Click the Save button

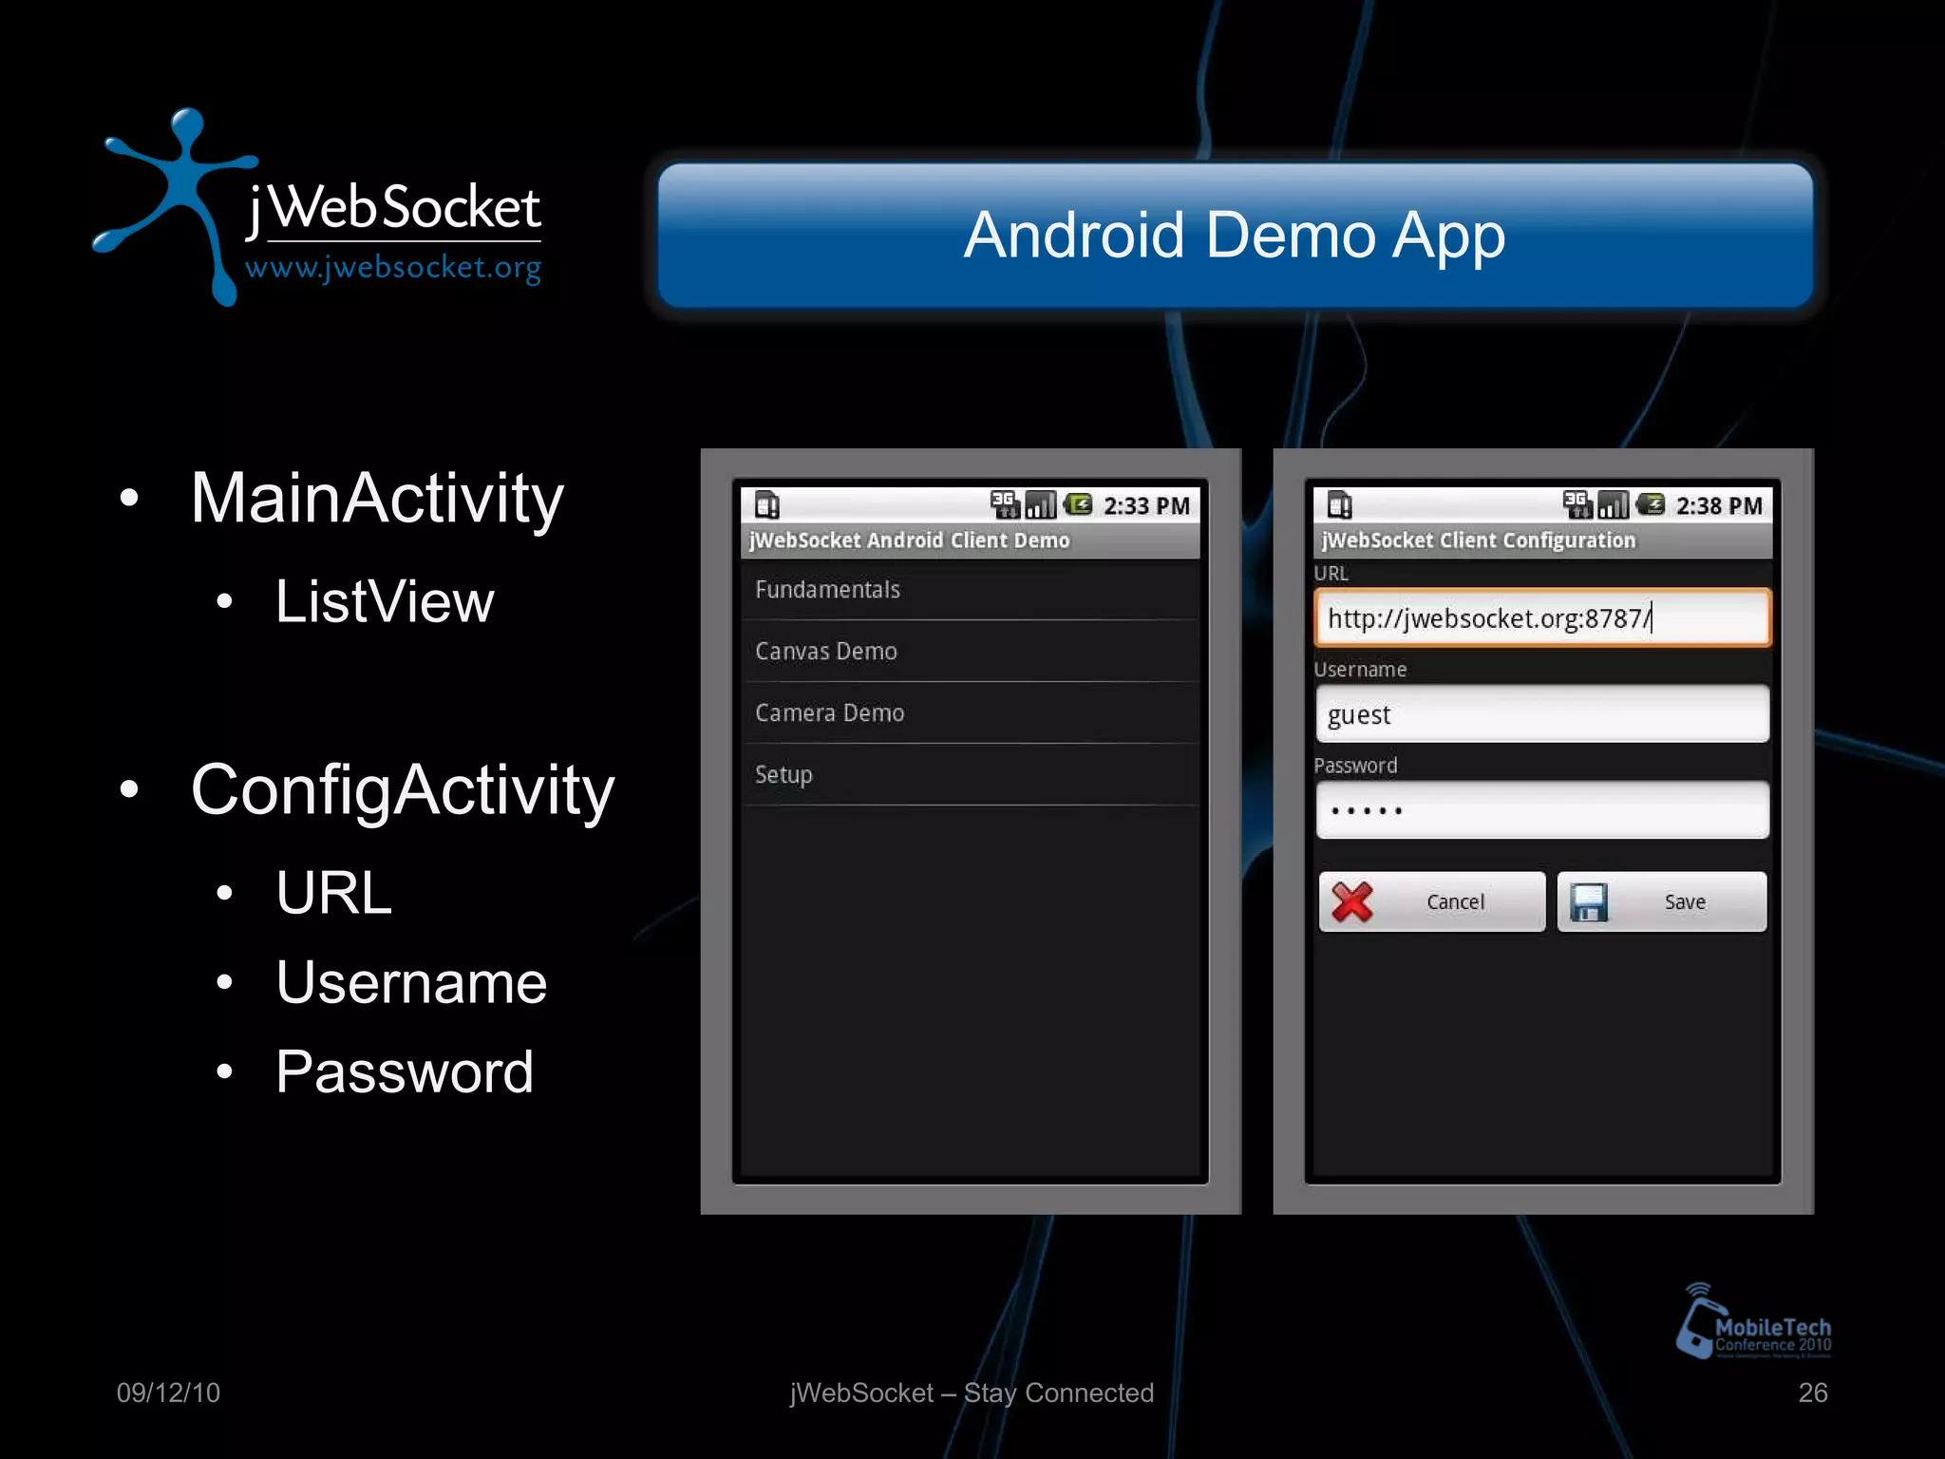pos(1662,901)
